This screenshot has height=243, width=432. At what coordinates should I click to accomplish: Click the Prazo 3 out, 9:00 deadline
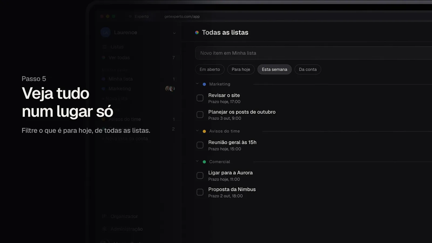(x=225, y=118)
